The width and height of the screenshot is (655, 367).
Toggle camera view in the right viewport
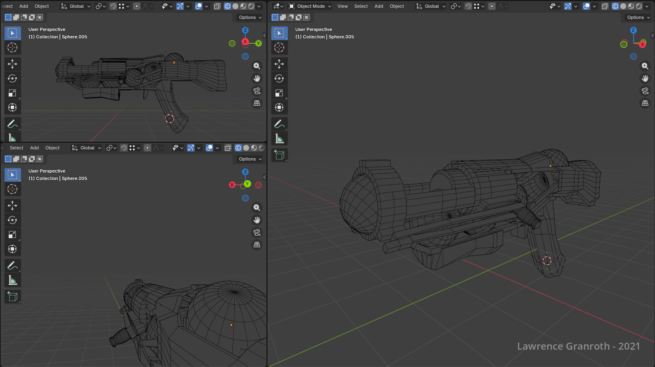pyautogui.click(x=645, y=91)
